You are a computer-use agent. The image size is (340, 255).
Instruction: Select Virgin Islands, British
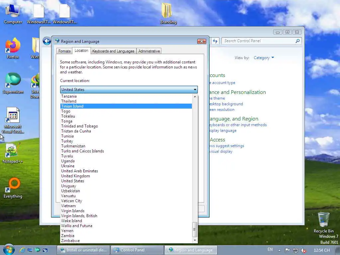click(x=126, y=216)
